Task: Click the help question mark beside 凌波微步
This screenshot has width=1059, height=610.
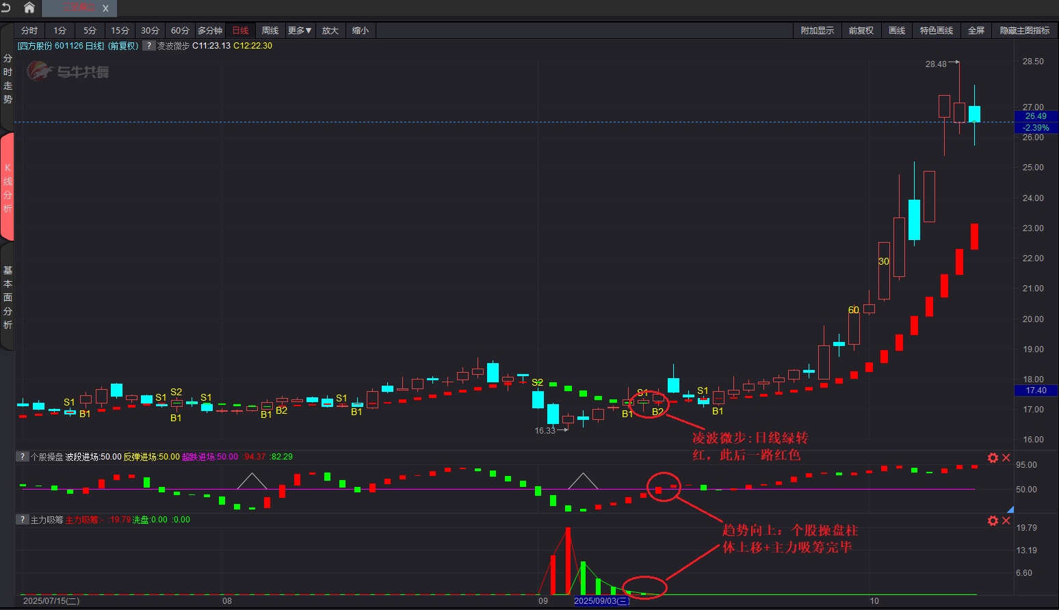Action: click(x=148, y=46)
